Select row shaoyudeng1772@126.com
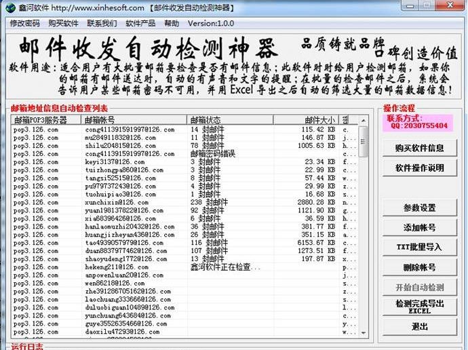 point(184,258)
